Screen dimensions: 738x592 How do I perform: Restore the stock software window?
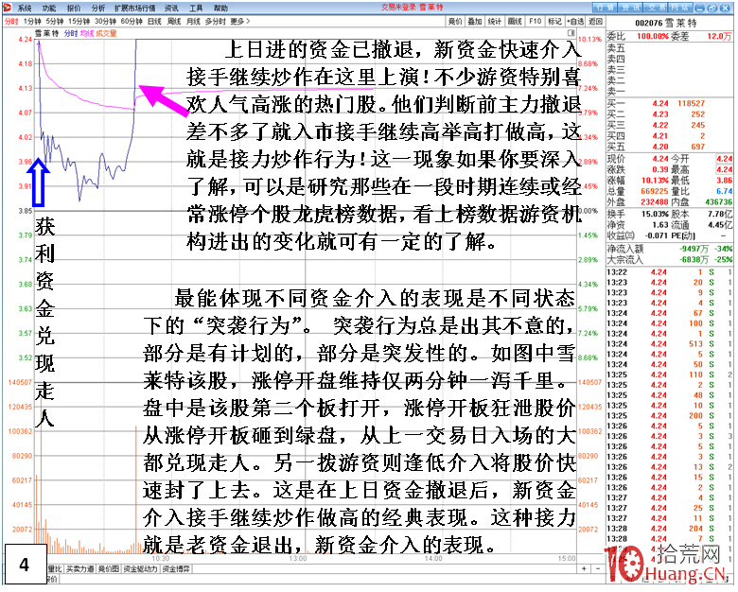point(712,8)
